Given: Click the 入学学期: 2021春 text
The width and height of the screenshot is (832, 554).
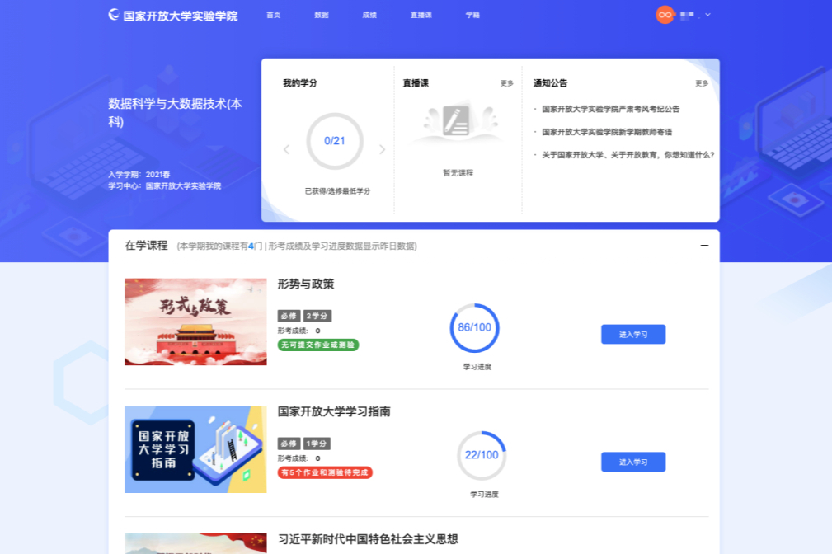Looking at the screenshot, I should [x=139, y=175].
